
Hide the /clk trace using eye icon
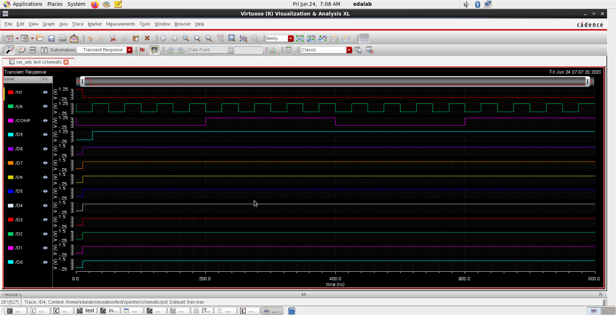click(x=45, y=106)
